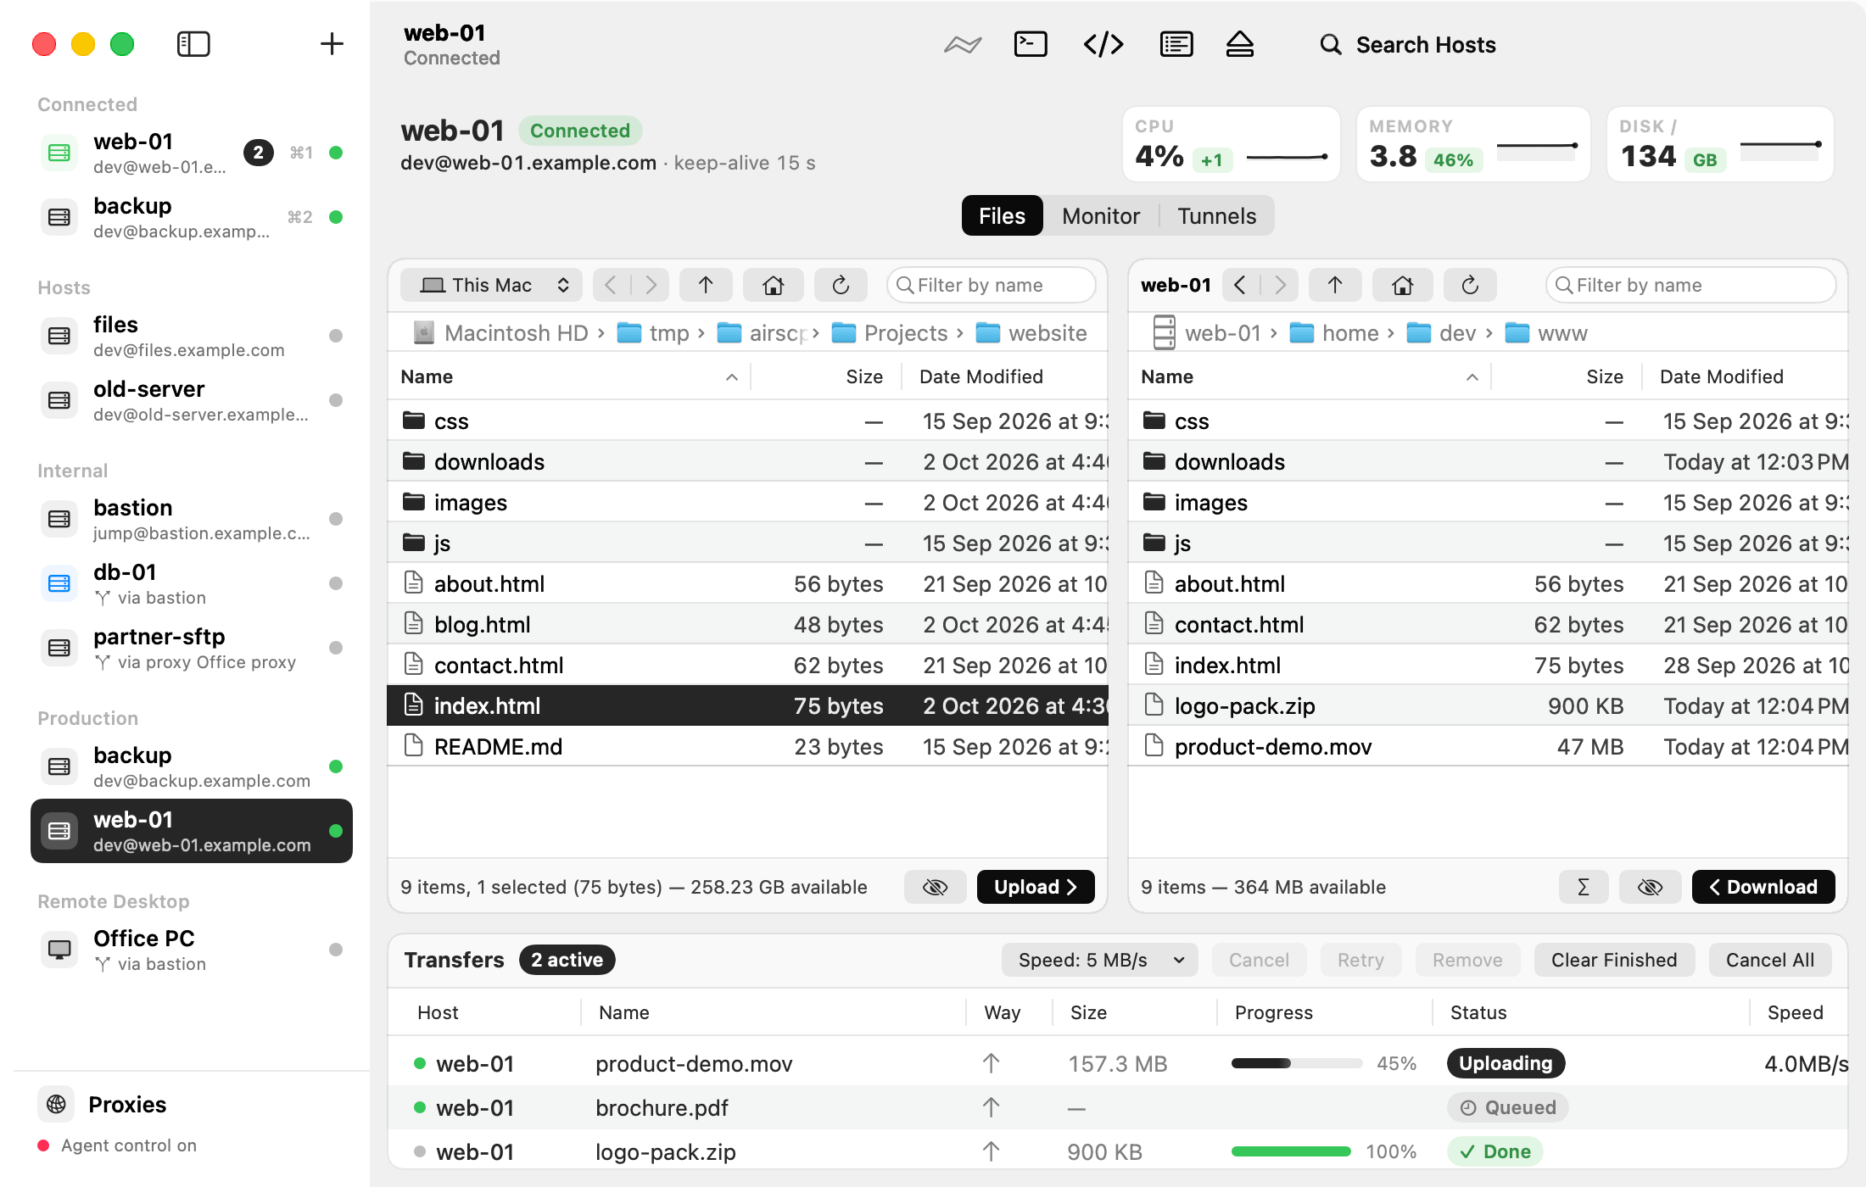Open the code snippets icon

(1103, 44)
